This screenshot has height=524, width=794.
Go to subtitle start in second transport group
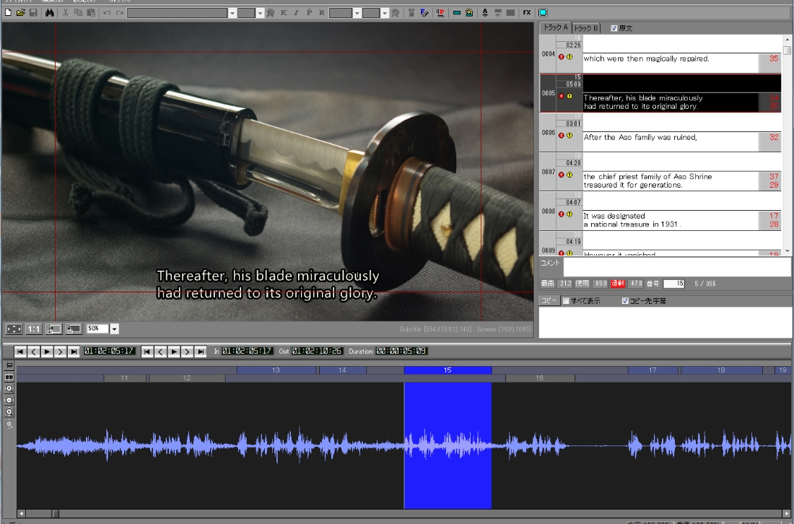tap(147, 351)
